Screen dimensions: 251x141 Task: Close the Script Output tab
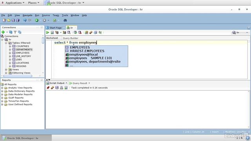[x=66, y=83]
